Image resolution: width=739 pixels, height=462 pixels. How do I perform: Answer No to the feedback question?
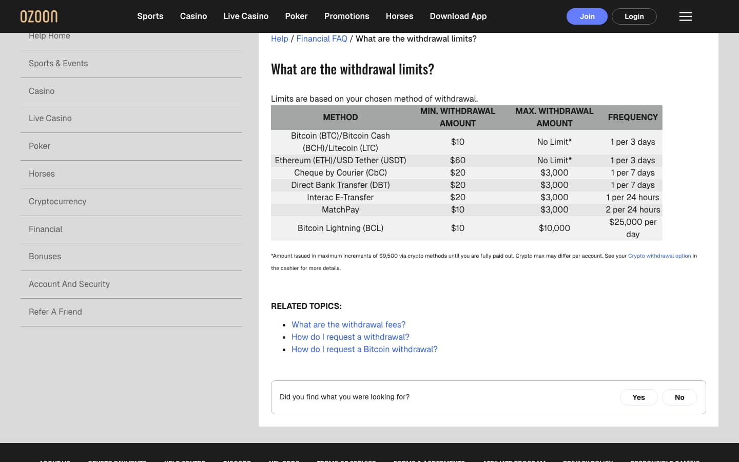[679, 397]
